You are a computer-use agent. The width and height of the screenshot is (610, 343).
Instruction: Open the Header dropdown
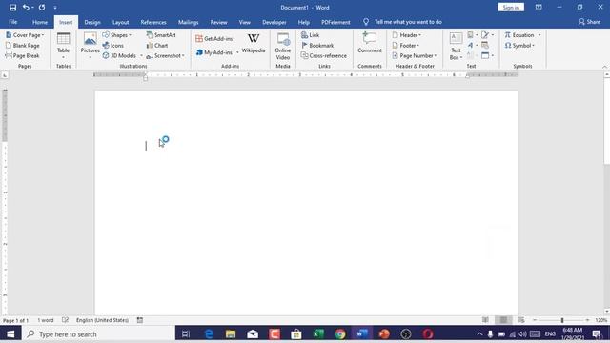point(407,35)
